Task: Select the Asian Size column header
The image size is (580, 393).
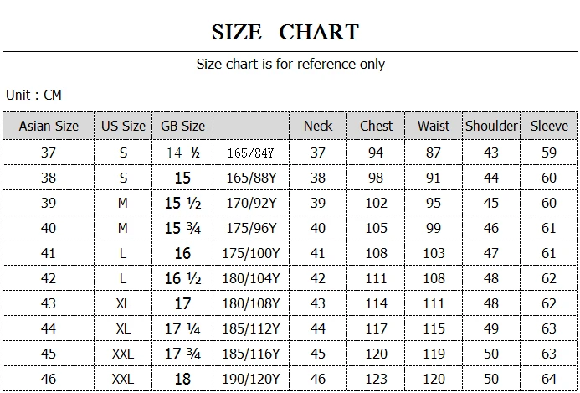Action: coord(49,126)
